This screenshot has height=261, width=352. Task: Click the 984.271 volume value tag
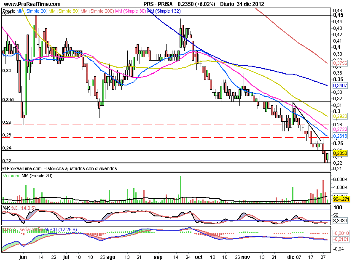(x=340, y=197)
